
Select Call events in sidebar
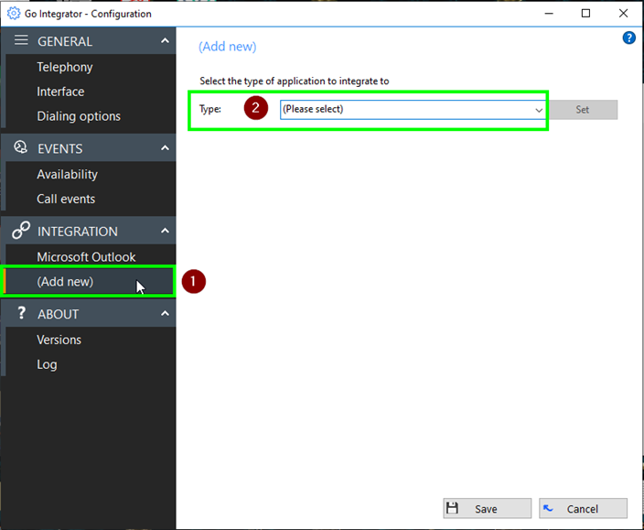pos(66,199)
